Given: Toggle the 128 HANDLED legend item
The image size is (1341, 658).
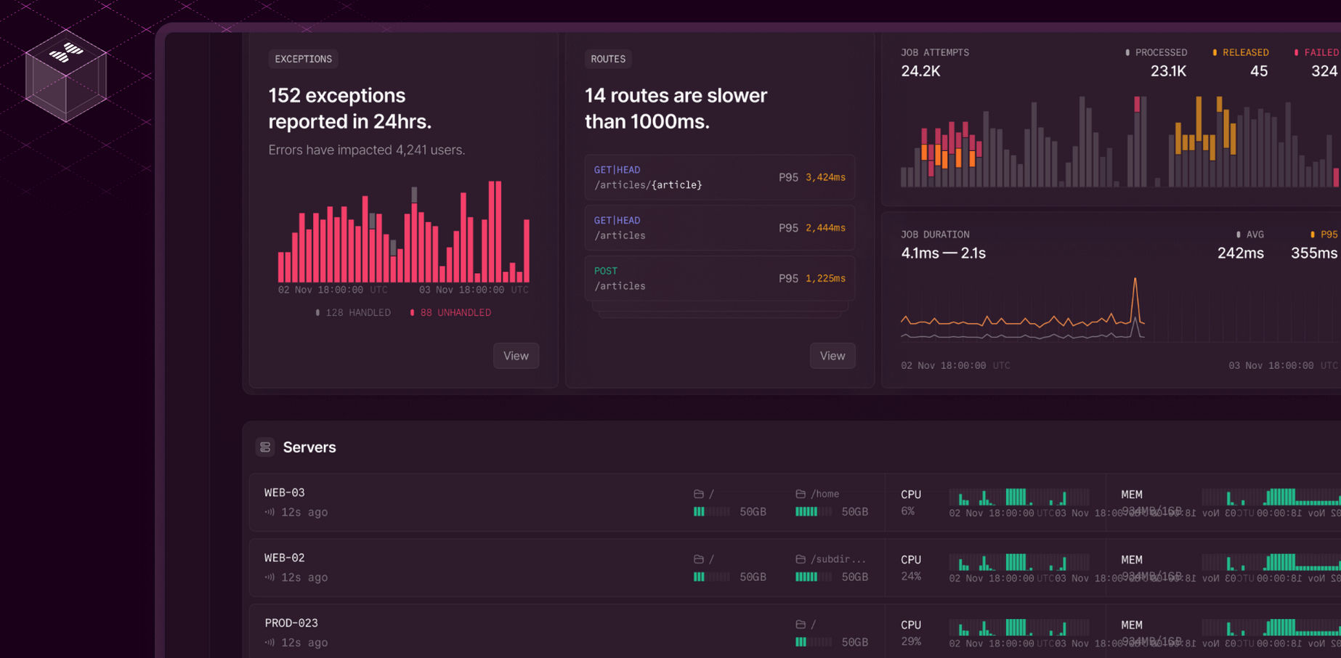Looking at the screenshot, I should pos(353,312).
